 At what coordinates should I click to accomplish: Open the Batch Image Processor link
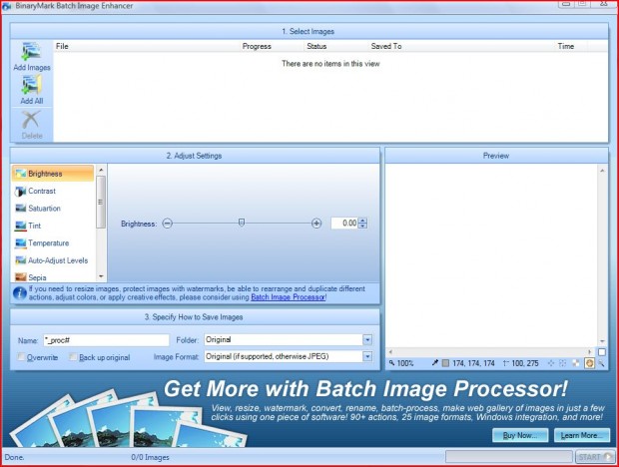tap(289, 297)
